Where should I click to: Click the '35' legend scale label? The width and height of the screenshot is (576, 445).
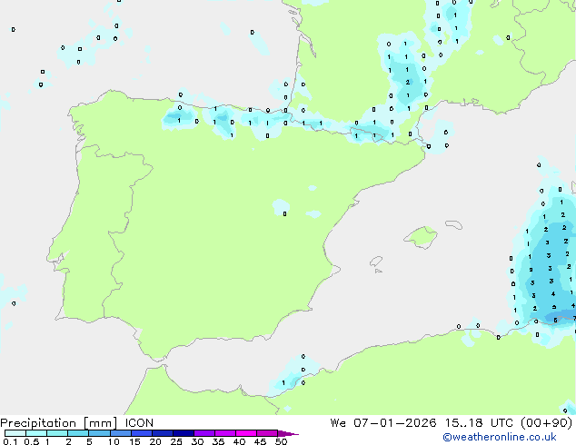coord(218,441)
